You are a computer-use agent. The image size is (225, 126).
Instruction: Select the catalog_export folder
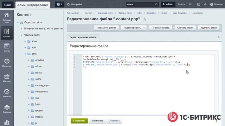(x=43, y=85)
